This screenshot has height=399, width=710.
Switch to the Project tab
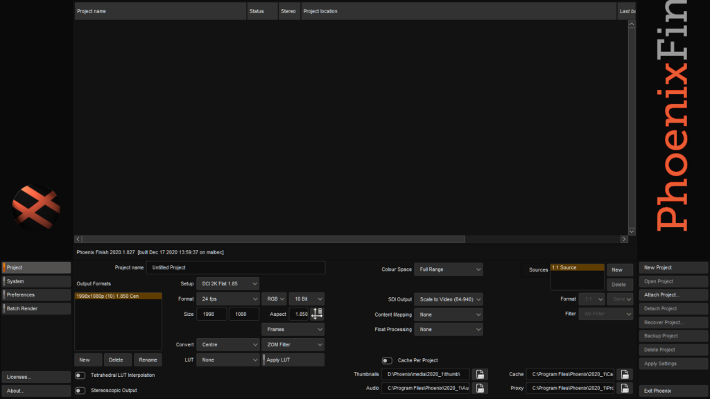click(36, 268)
